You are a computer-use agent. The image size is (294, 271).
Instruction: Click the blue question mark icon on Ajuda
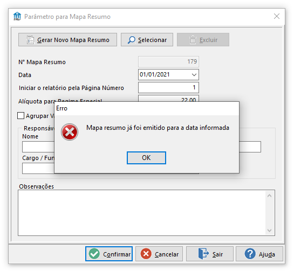[x=250, y=254]
